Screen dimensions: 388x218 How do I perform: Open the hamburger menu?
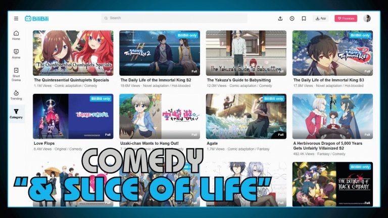[x=16, y=19]
